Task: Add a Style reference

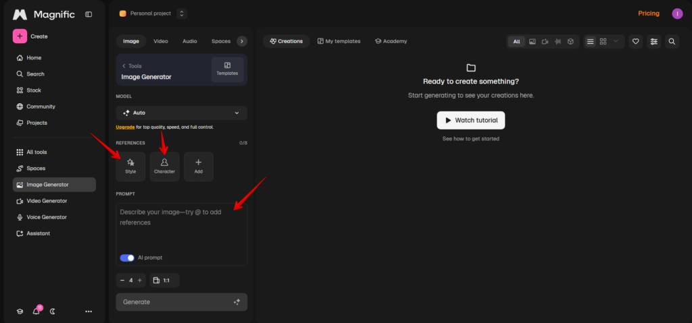Action: (x=130, y=167)
